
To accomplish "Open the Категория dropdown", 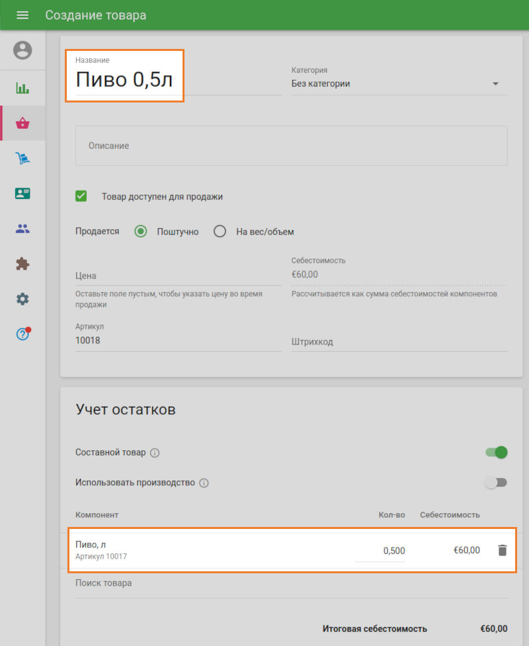I will click(x=495, y=84).
